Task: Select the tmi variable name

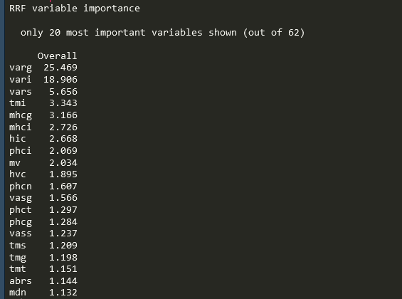Action: [18, 103]
